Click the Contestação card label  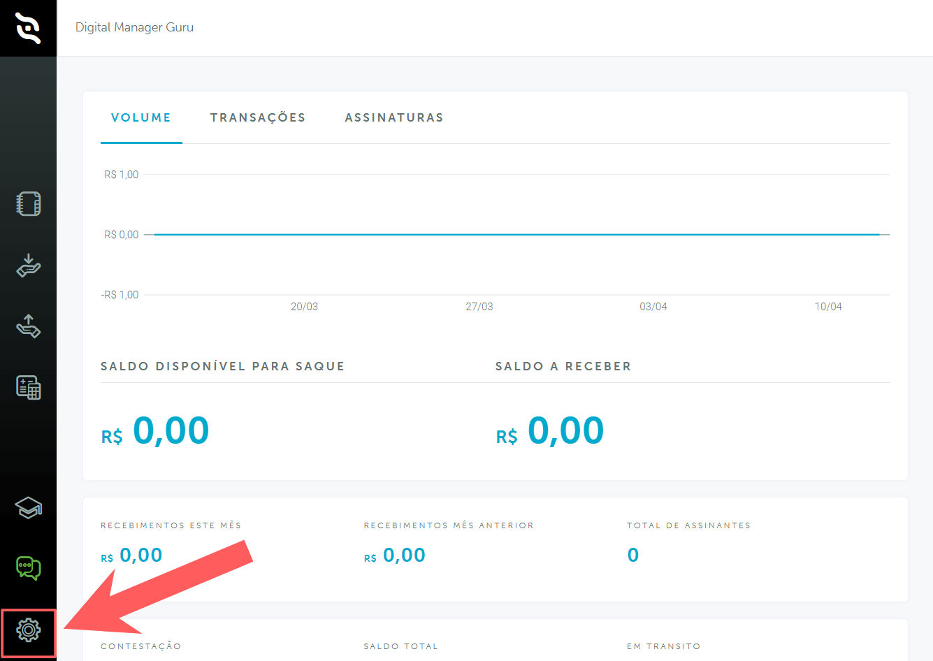(x=141, y=646)
